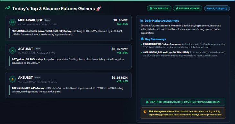
Task: Select the DAY SESSION pill
Action: (159, 9)
